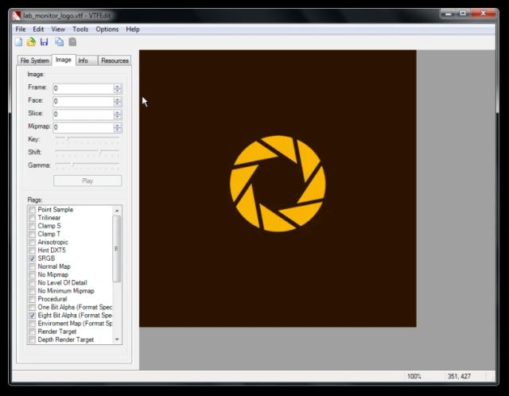Switch to the File System tab
Screen dimensions: 509x396
click(x=34, y=60)
